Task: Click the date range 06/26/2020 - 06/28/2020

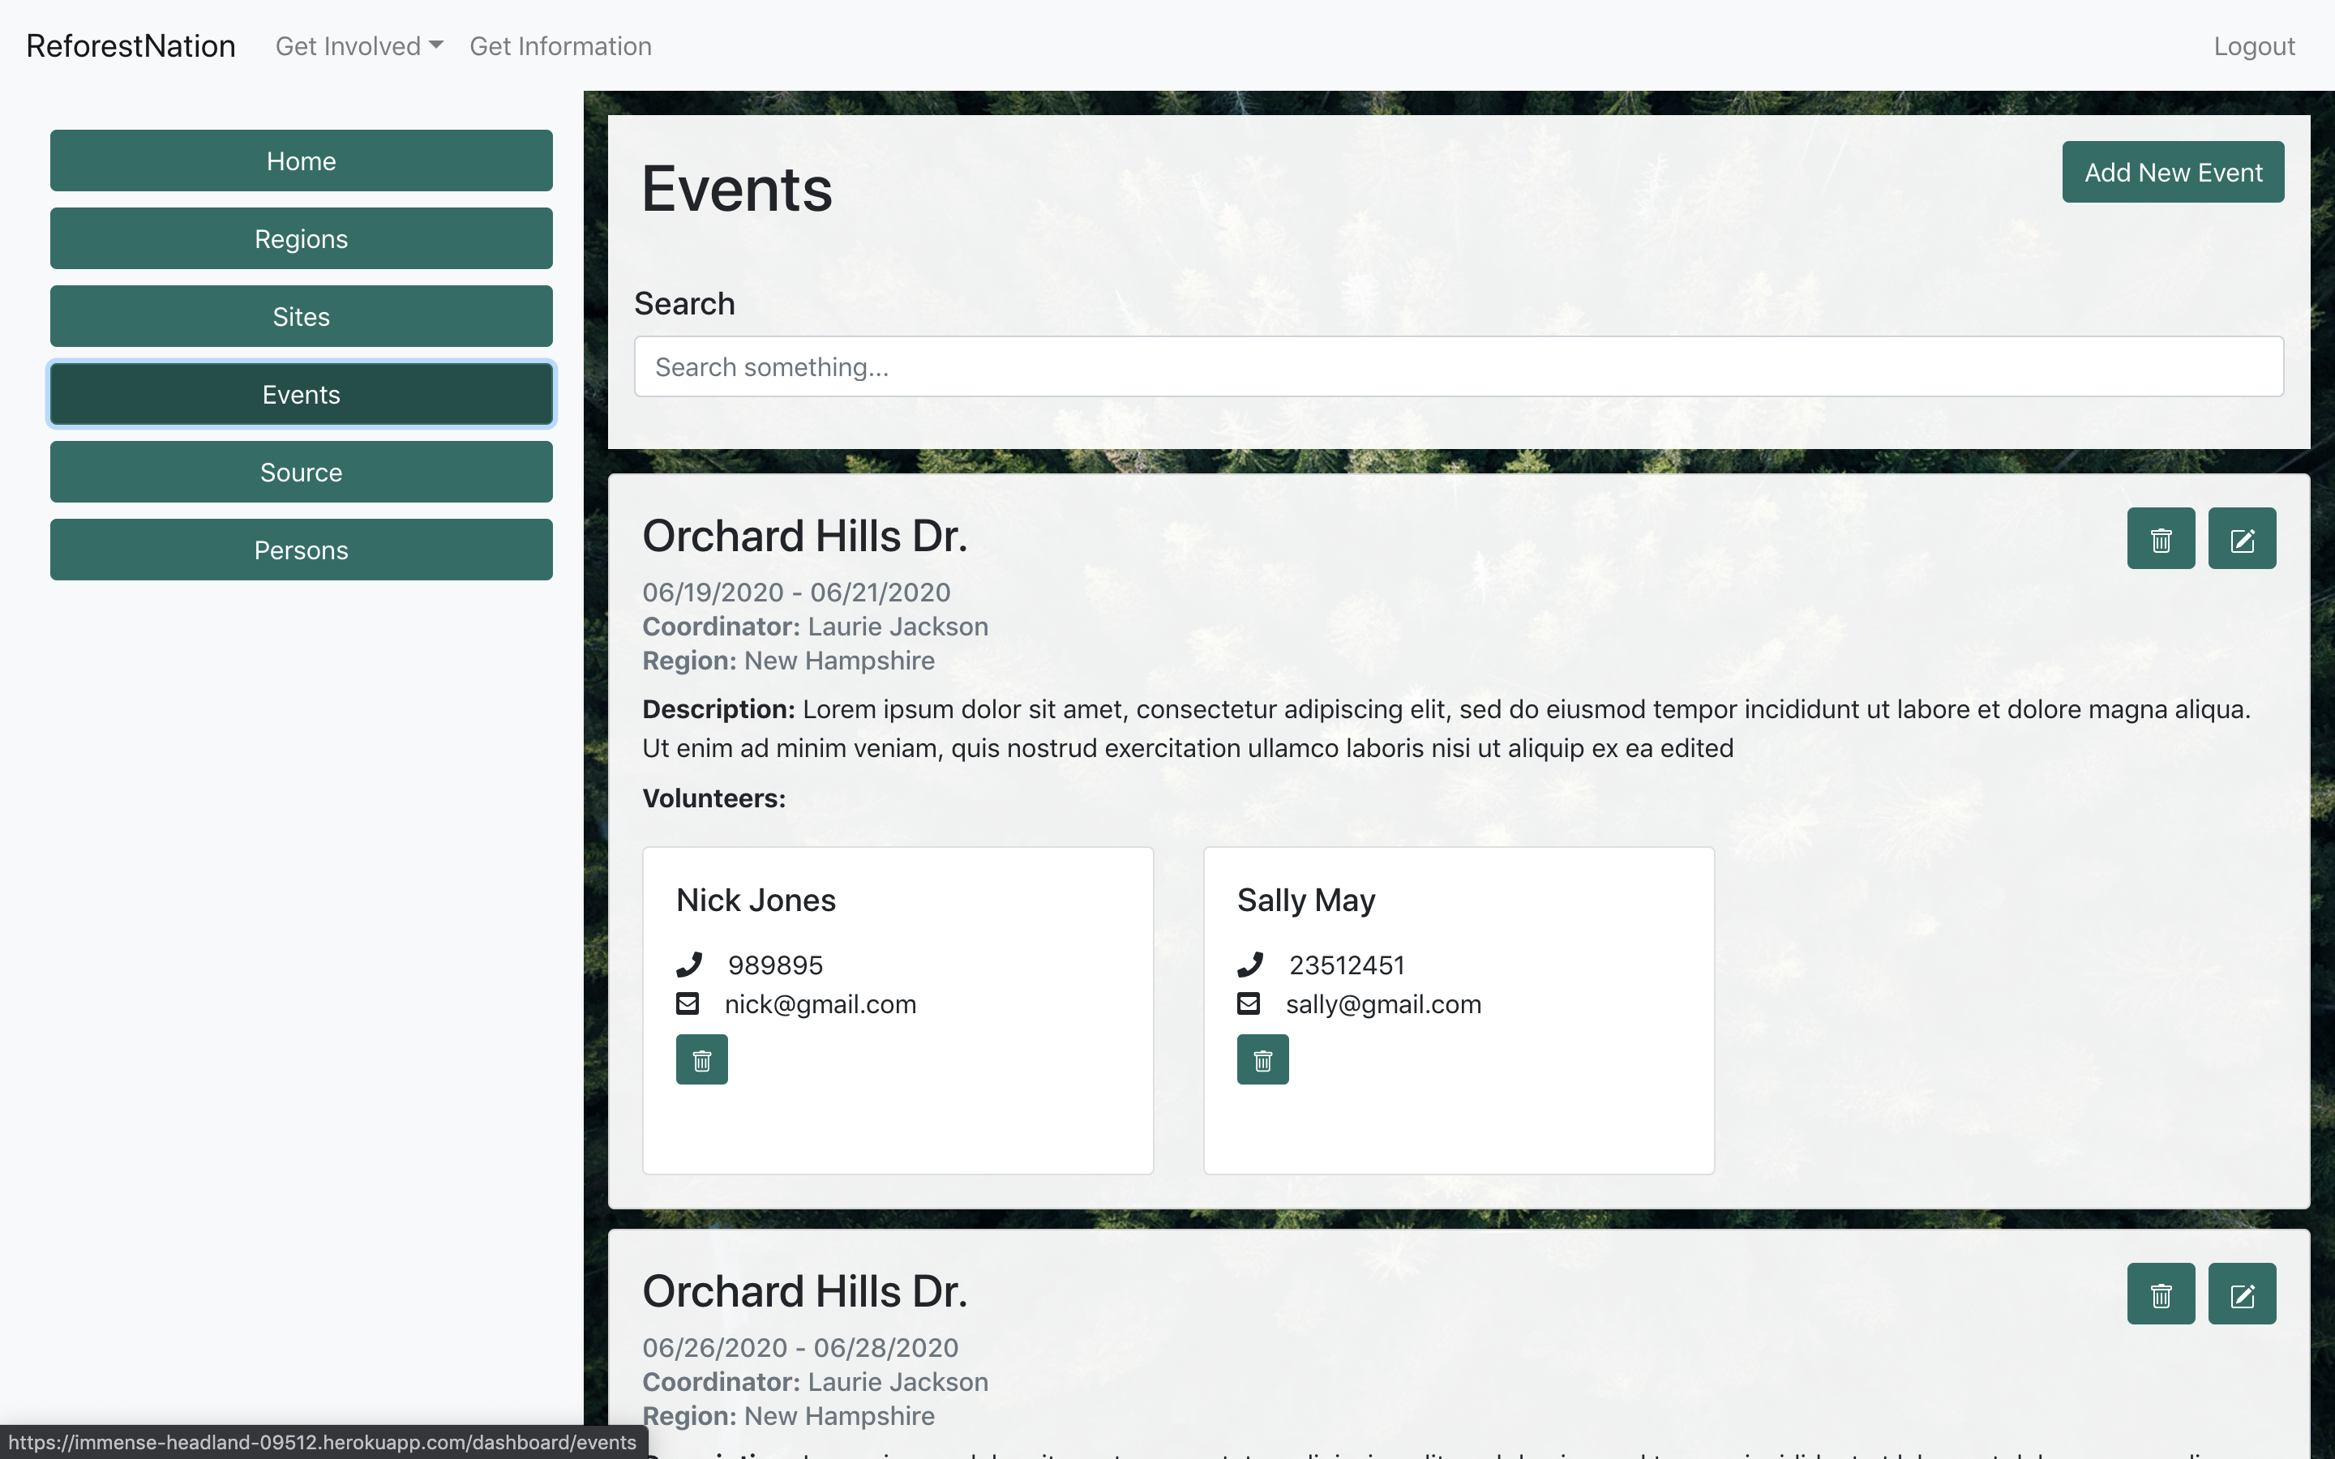Action: [800, 1347]
